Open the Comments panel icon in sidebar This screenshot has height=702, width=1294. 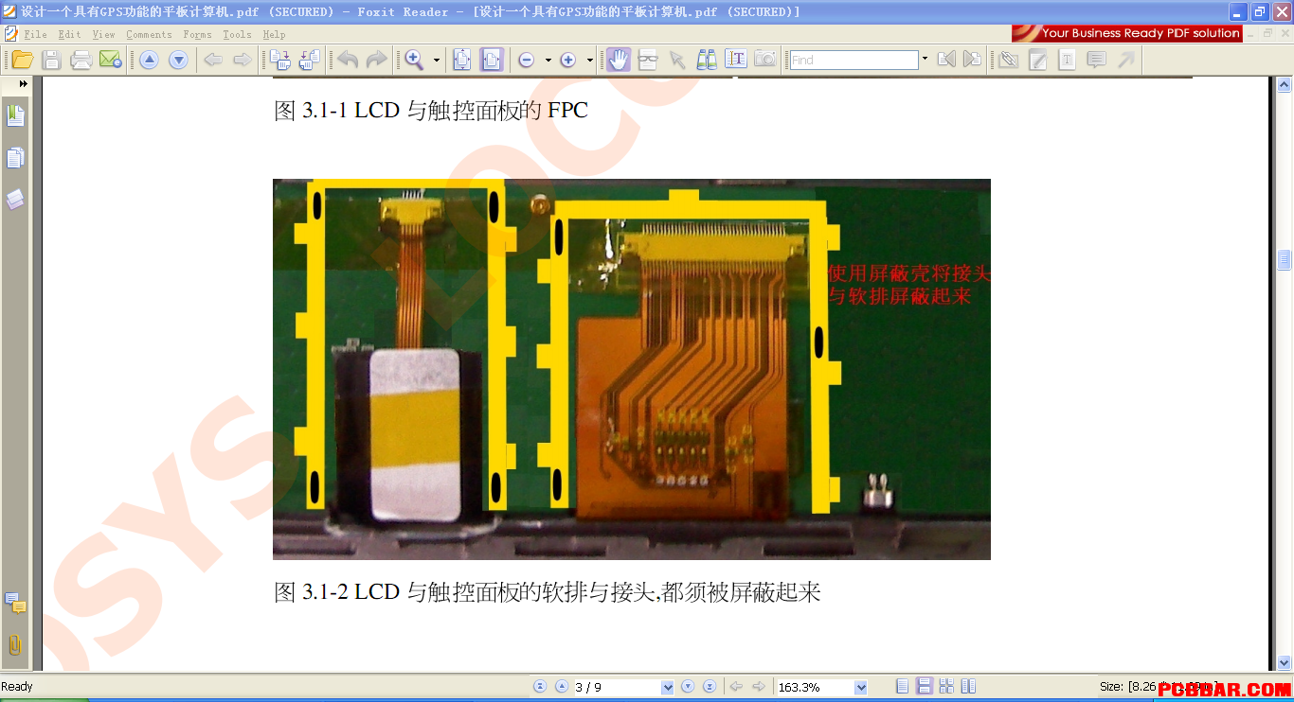pos(15,603)
